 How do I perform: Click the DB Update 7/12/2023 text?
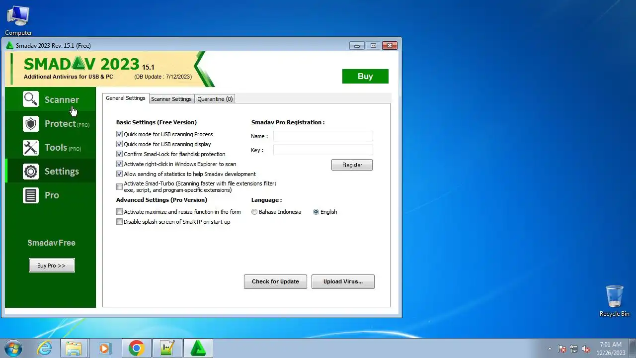click(163, 77)
